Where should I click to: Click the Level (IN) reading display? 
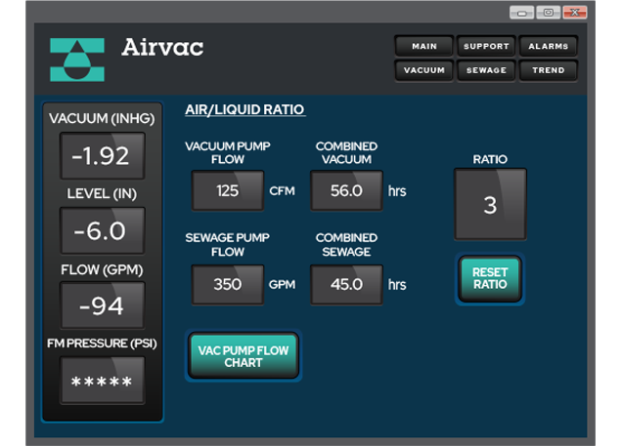[x=102, y=231]
